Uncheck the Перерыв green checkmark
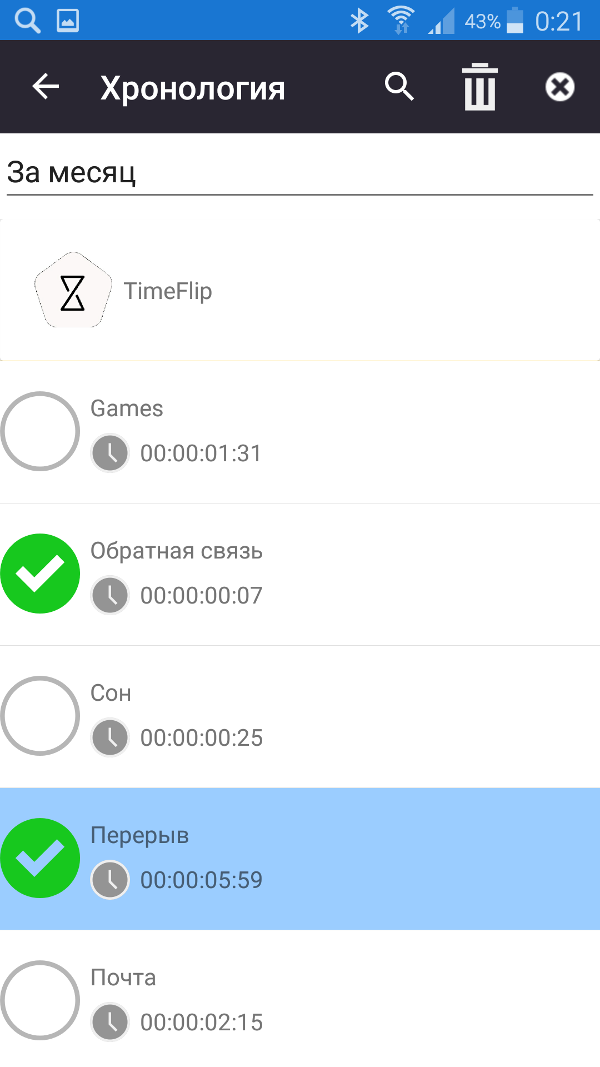 (x=40, y=858)
